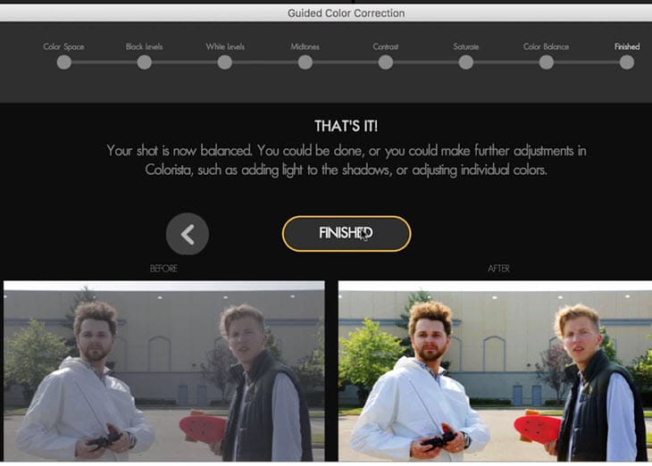Select the Finished step dot
Image resolution: width=652 pixels, height=466 pixels.
point(627,62)
